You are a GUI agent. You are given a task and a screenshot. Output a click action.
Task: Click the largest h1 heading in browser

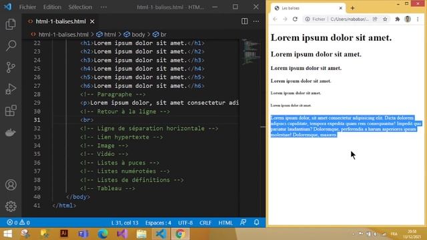click(331, 37)
